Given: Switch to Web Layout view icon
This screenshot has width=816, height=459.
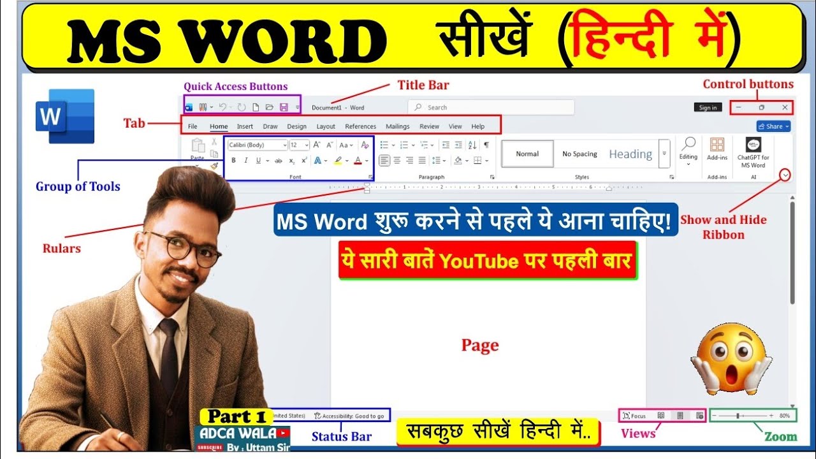Looking at the screenshot, I should (x=700, y=416).
